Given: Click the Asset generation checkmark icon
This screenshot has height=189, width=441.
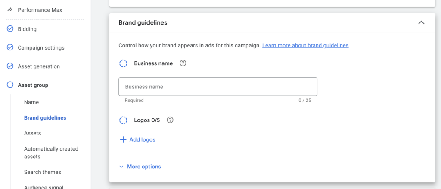Looking at the screenshot, I should 10,66.
